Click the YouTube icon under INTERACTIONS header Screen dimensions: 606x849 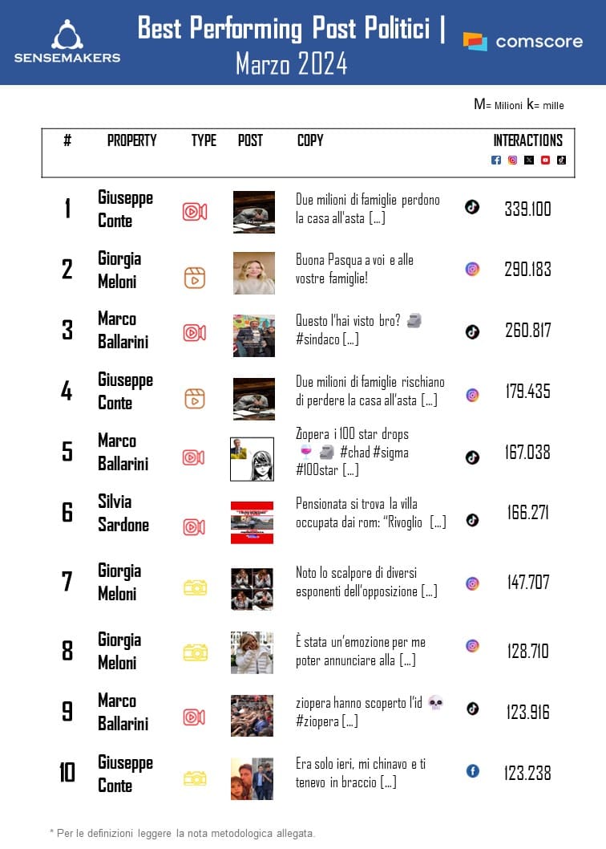[545, 160]
